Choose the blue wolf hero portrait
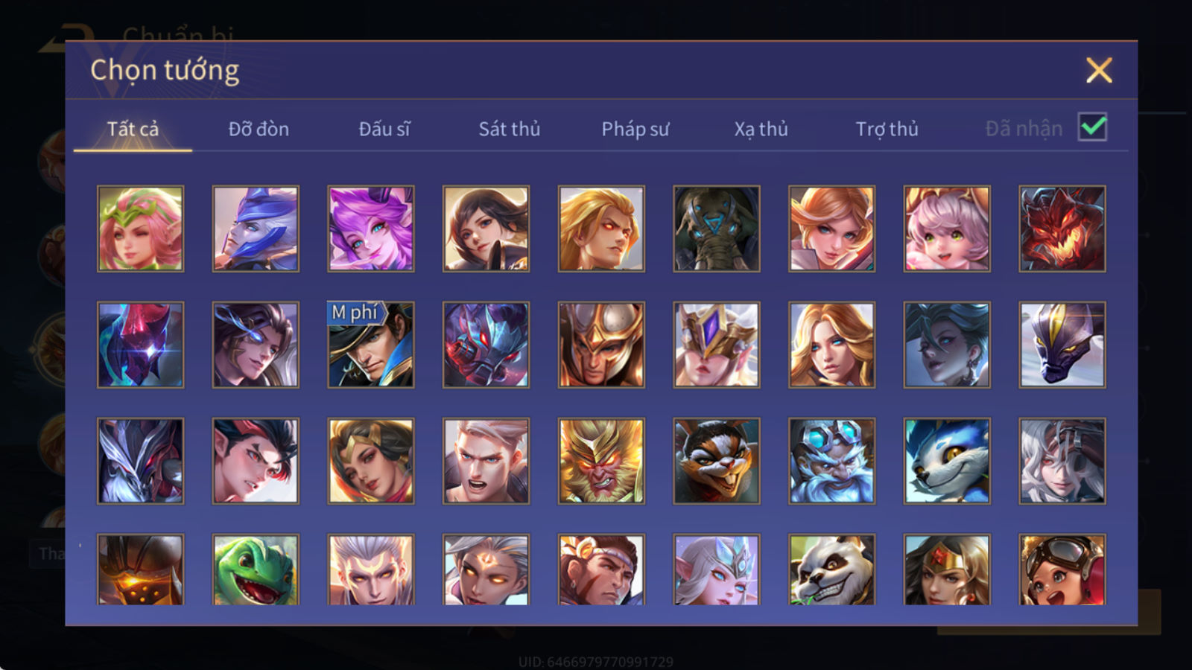Screen dimensions: 1192x670 [947, 461]
